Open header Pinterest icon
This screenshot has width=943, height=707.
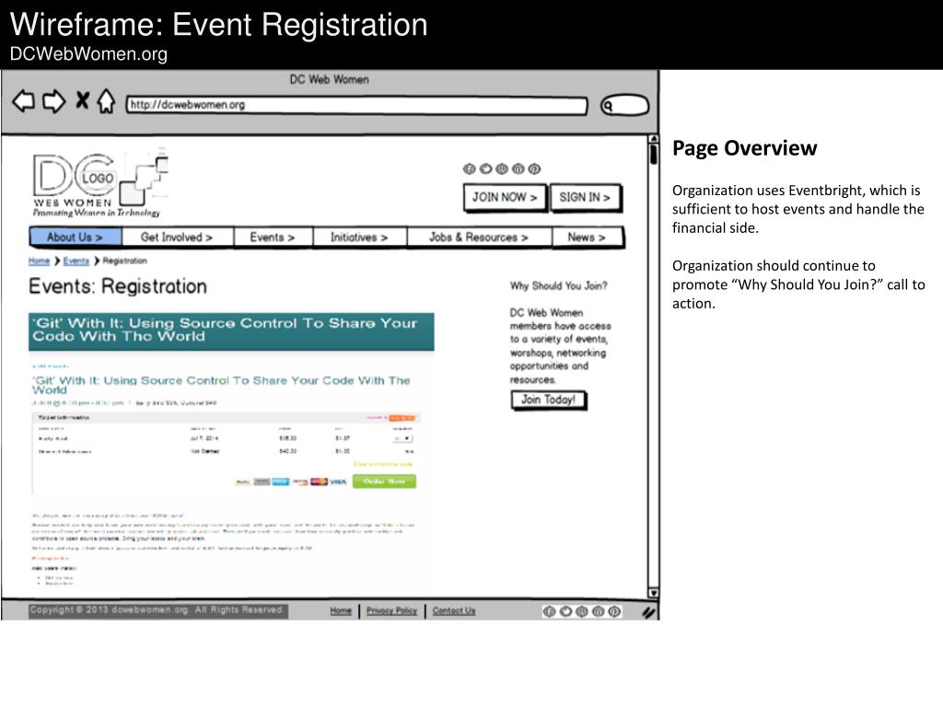point(534,169)
